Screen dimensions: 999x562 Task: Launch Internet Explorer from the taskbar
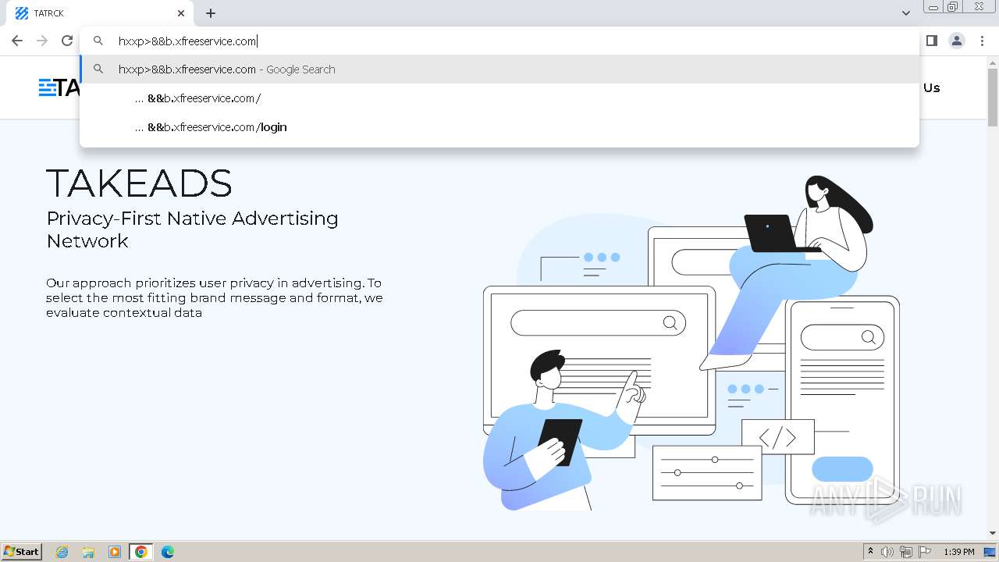(x=62, y=552)
